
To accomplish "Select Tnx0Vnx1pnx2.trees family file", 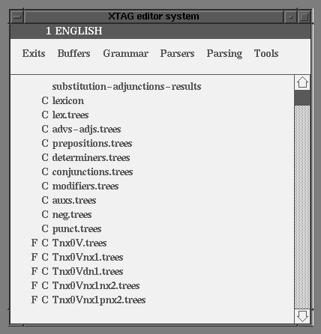I will coord(99,300).
